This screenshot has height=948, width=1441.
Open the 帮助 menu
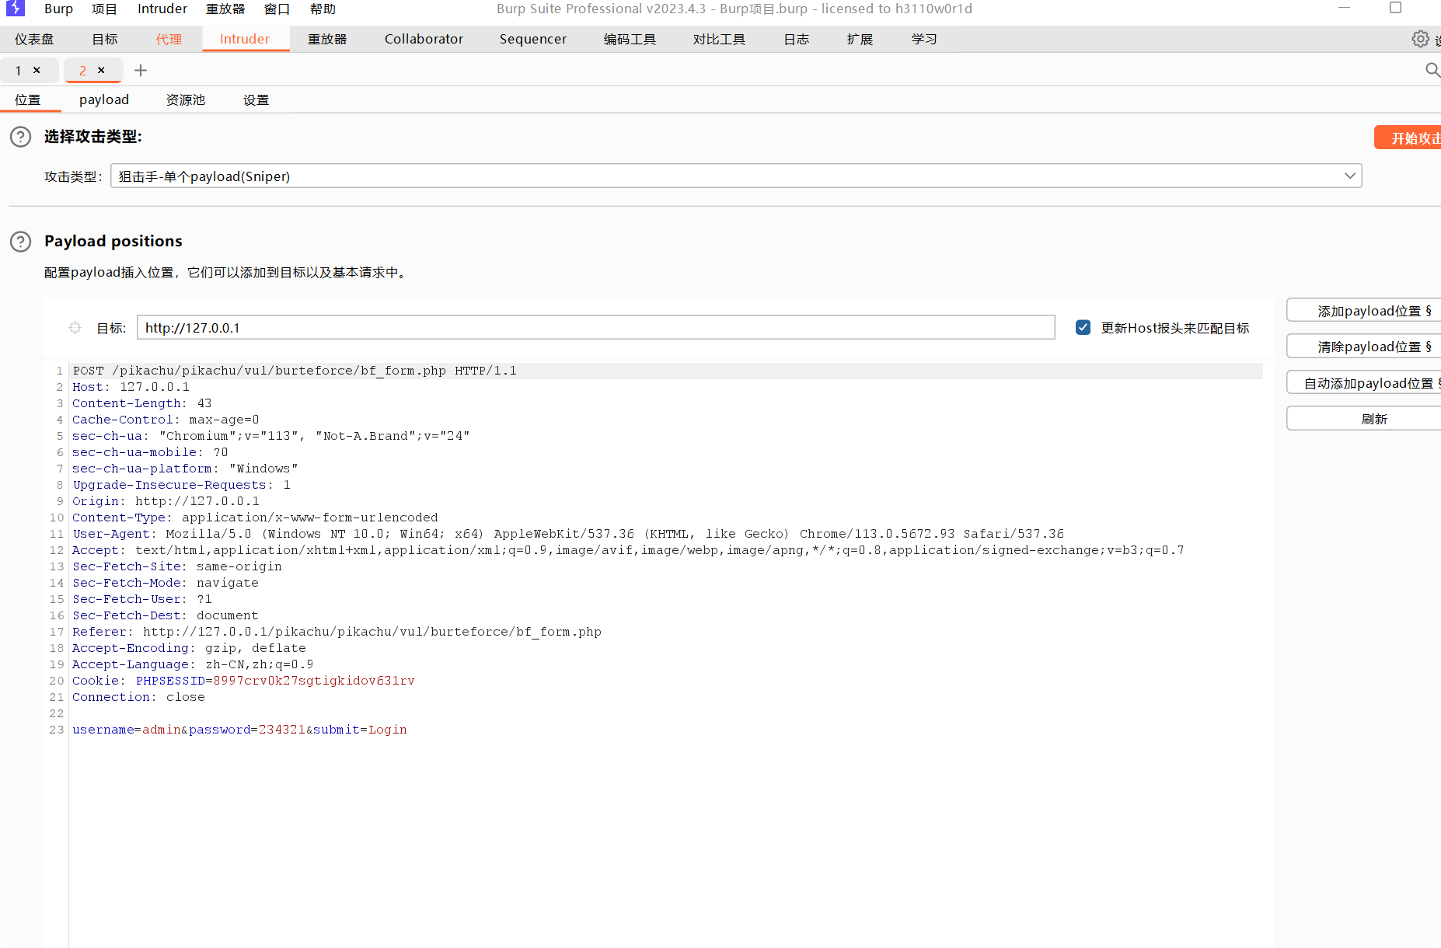pos(323,9)
